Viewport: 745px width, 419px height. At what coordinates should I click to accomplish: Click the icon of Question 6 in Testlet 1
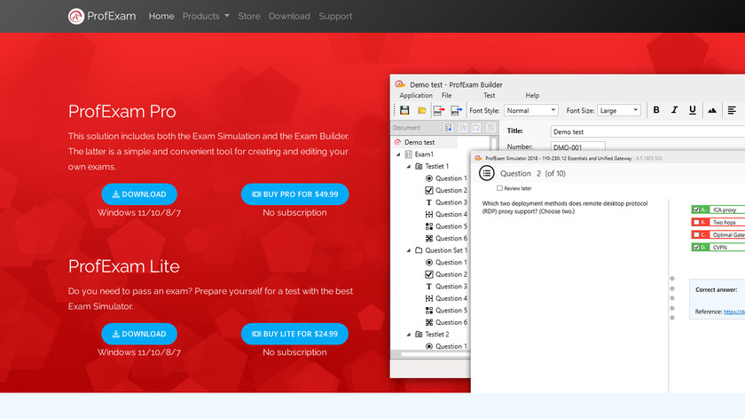pyautogui.click(x=429, y=238)
